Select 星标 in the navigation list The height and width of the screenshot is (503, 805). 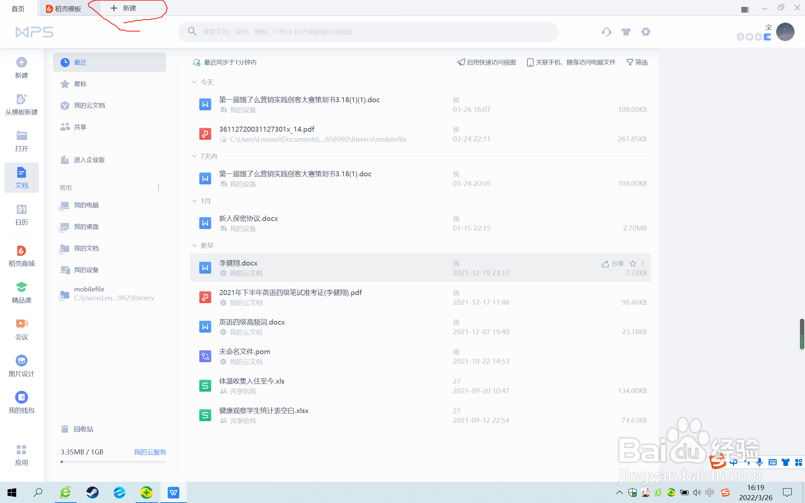coord(109,84)
